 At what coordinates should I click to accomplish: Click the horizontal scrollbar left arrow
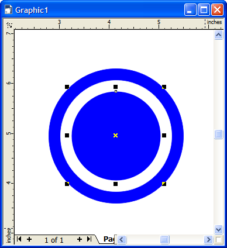122,239
